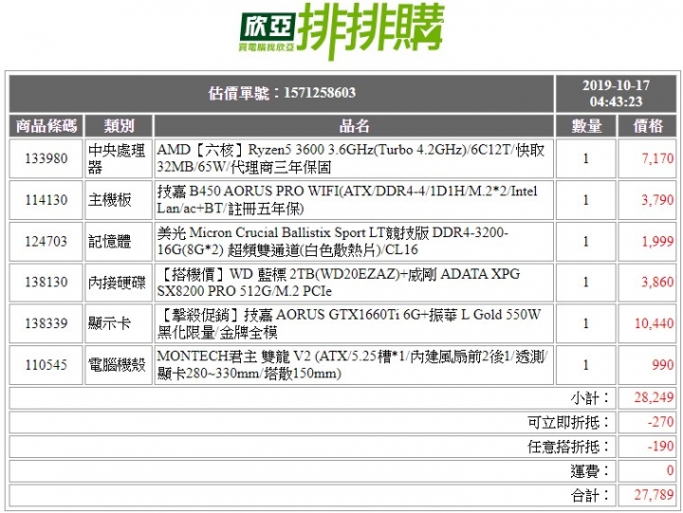The image size is (683, 513).
Task: Click the 任意搭折抵 label
Action: 568,447
